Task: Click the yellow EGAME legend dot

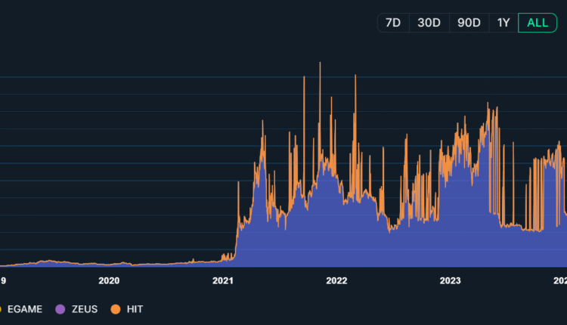Action: pyautogui.click(x=2, y=309)
